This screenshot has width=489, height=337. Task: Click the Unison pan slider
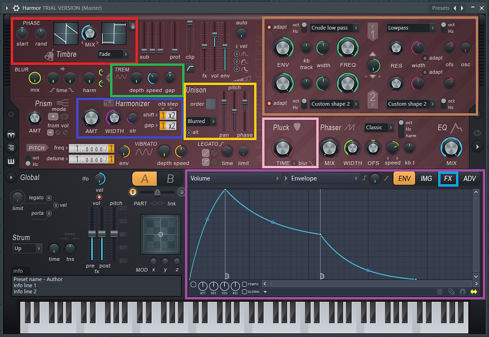click(224, 111)
